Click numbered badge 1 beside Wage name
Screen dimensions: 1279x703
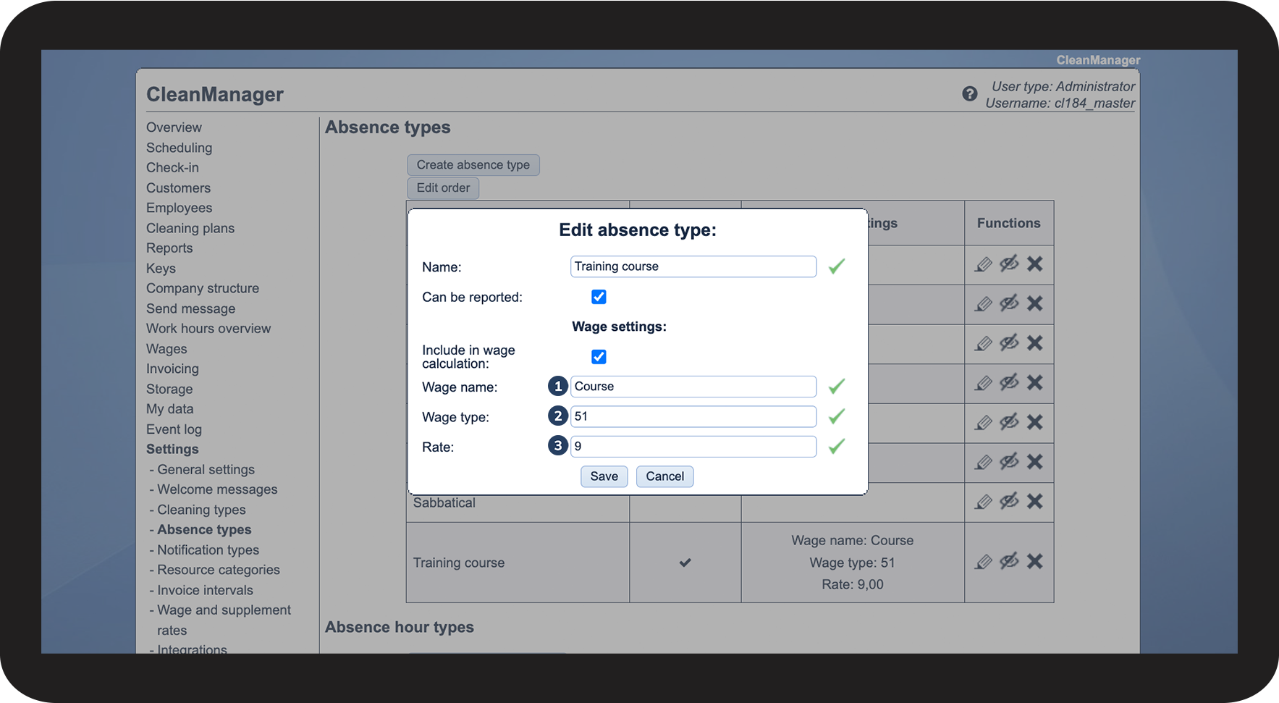pyautogui.click(x=557, y=387)
